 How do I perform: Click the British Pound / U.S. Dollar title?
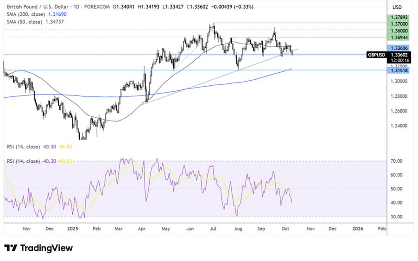34,7
